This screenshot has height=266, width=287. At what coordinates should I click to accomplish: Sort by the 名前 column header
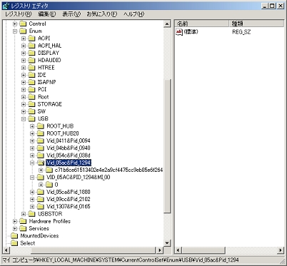(202, 24)
